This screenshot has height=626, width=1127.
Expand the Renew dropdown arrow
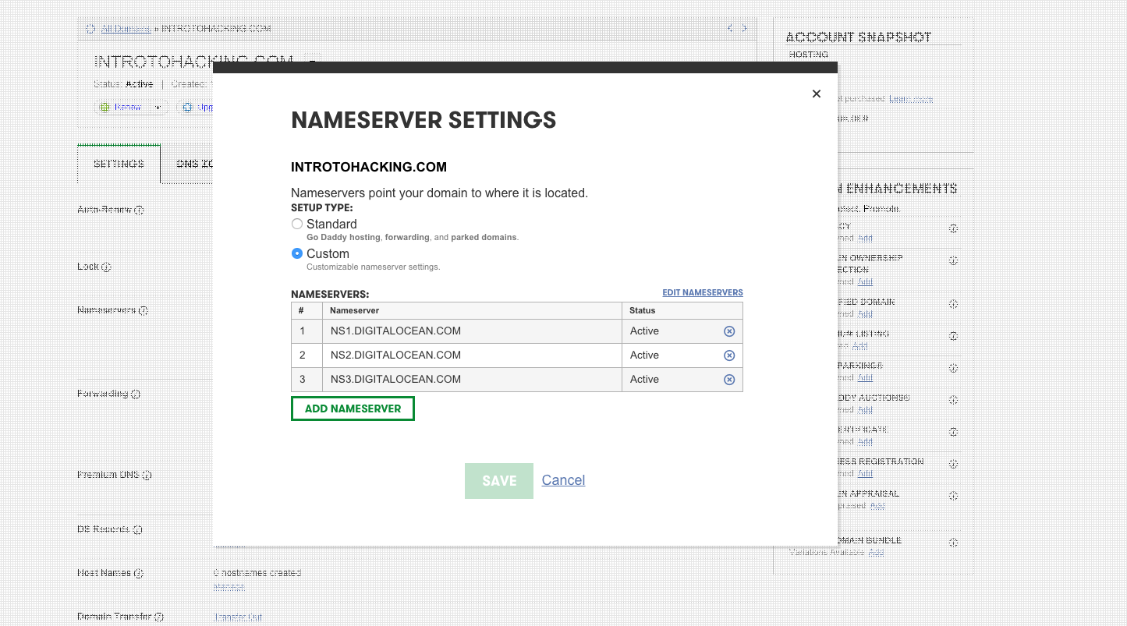pyautogui.click(x=157, y=108)
